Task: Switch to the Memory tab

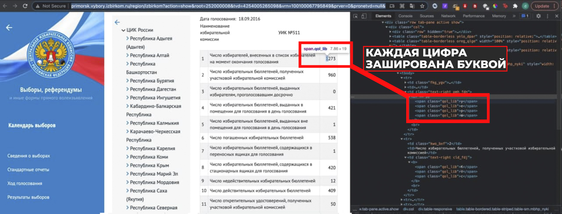Action: [x=499, y=16]
